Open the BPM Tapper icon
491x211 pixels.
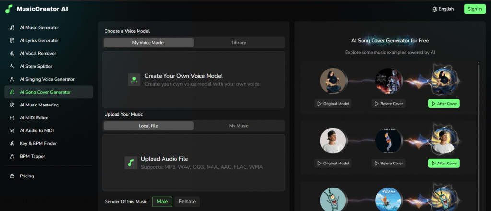pyautogui.click(x=12, y=156)
